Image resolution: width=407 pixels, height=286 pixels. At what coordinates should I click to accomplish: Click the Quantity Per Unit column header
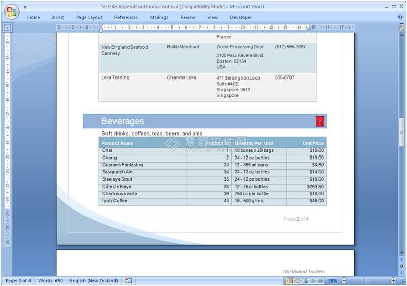[253, 143]
